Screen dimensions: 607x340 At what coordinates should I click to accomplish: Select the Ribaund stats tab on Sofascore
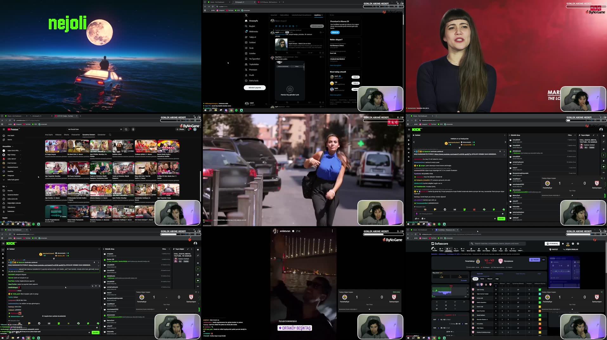490,279
